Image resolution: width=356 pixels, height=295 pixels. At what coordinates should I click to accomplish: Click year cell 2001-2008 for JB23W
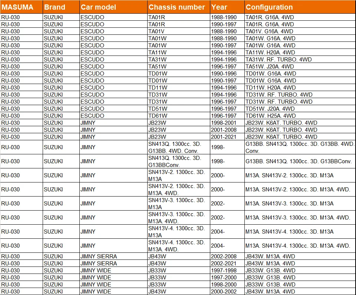227,130
